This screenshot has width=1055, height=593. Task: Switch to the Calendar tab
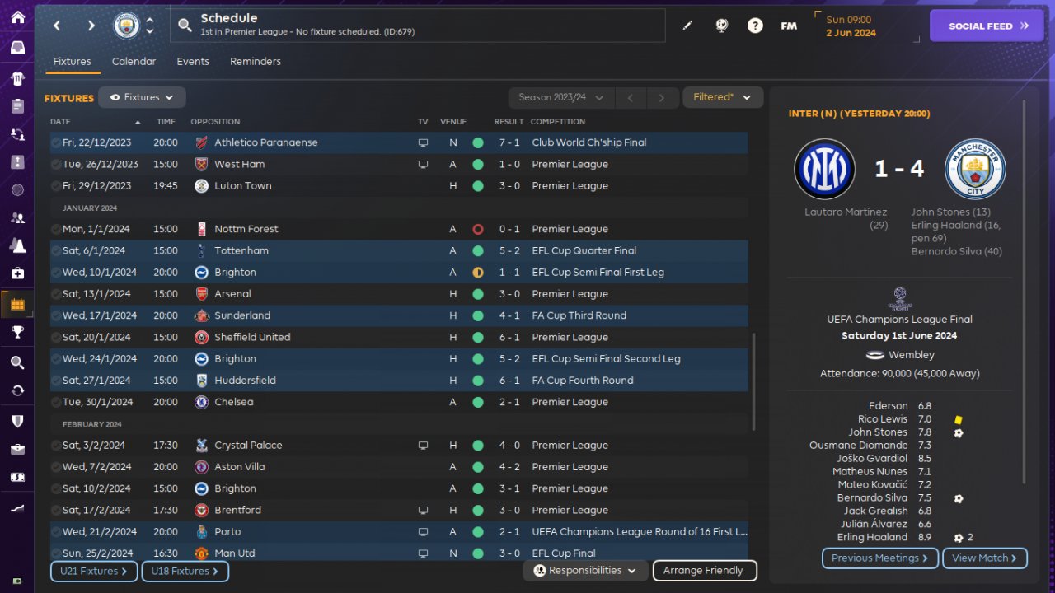(134, 62)
